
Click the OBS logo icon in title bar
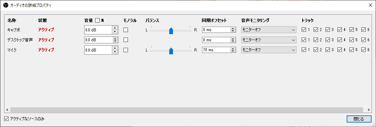pyautogui.click(x=6, y=5)
